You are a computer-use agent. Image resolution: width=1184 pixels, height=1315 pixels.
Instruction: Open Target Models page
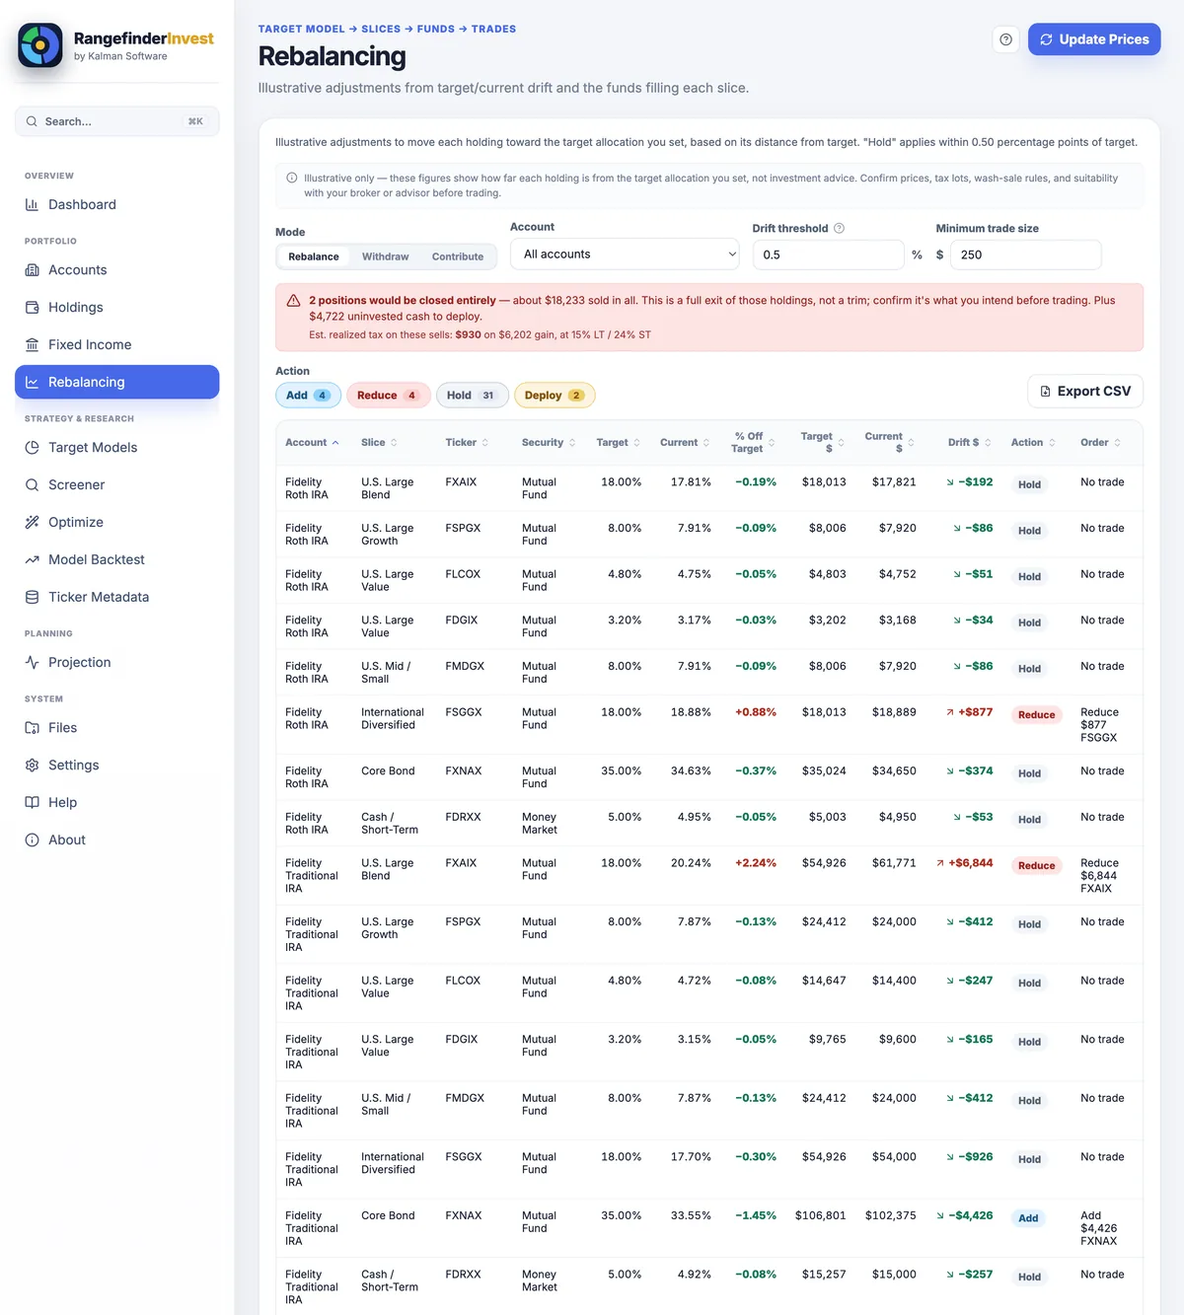coord(116,447)
